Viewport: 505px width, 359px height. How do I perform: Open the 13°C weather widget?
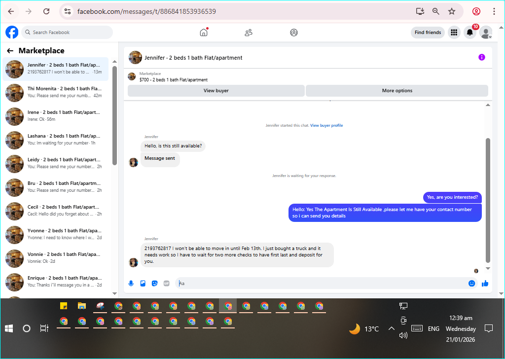364,329
